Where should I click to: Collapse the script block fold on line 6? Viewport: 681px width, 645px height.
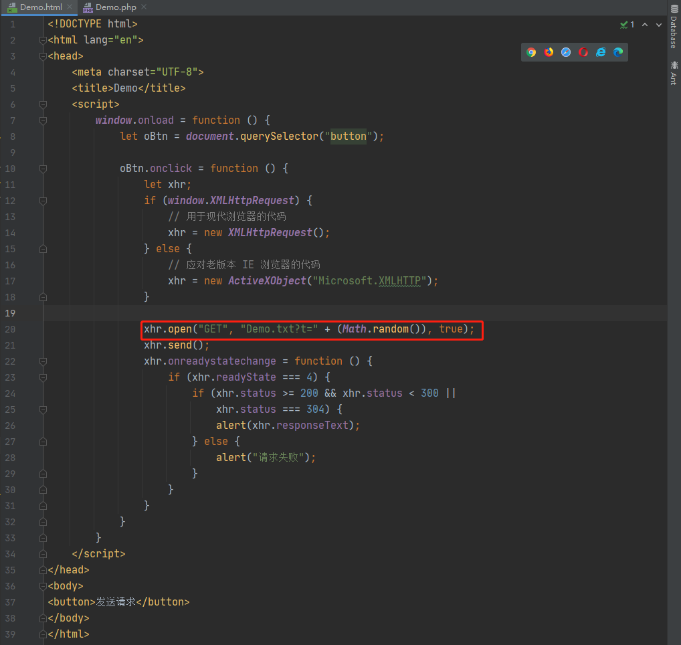click(43, 104)
